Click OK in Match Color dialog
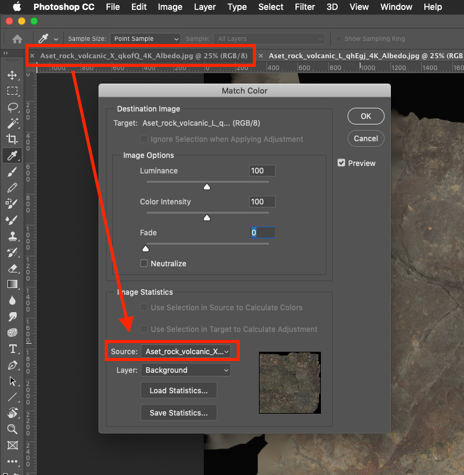The image size is (464, 475). 366,116
